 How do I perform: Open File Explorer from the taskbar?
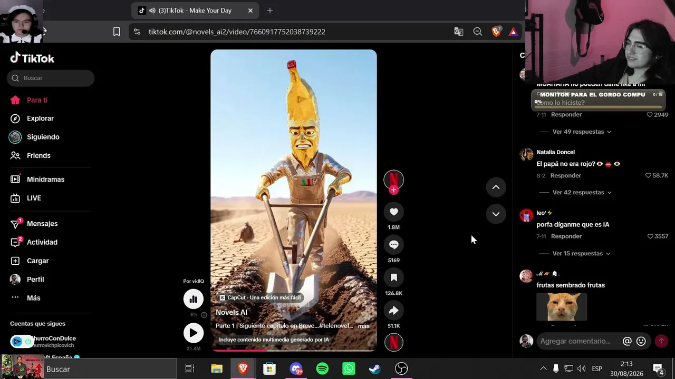pos(217,369)
